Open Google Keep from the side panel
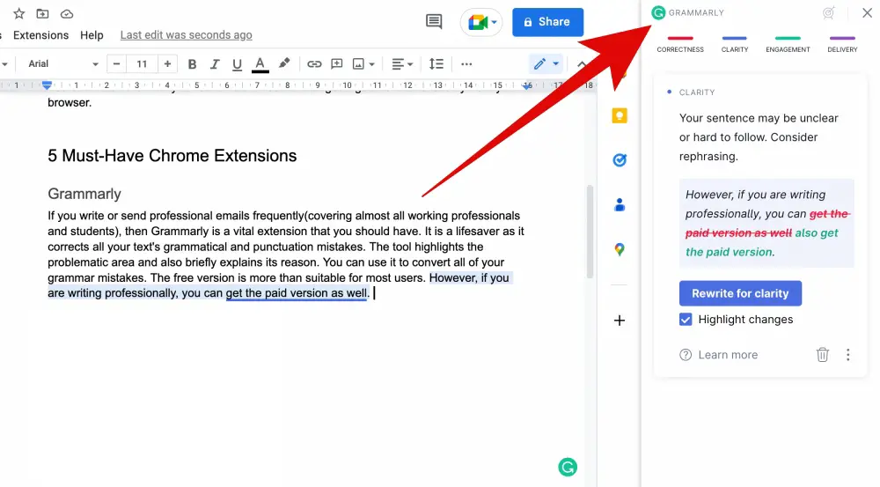 619,115
